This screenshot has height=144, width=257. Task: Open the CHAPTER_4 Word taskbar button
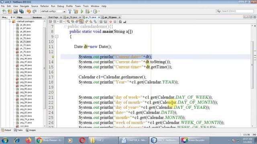pyautogui.click(x=133, y=140)
